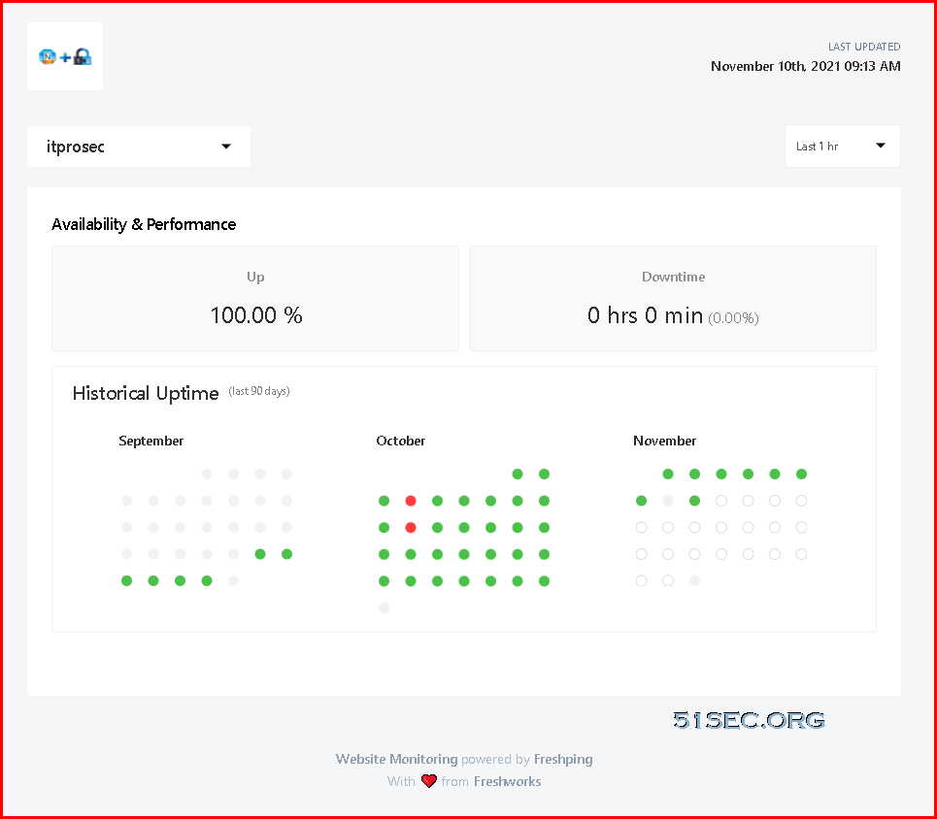The image size is (937, 819).
Task: Click the gray dot ending September's last row
Action: pos(234,580)
